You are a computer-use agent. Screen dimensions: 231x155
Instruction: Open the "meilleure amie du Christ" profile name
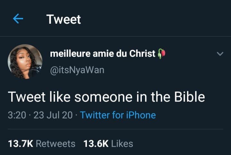[103, 54]
